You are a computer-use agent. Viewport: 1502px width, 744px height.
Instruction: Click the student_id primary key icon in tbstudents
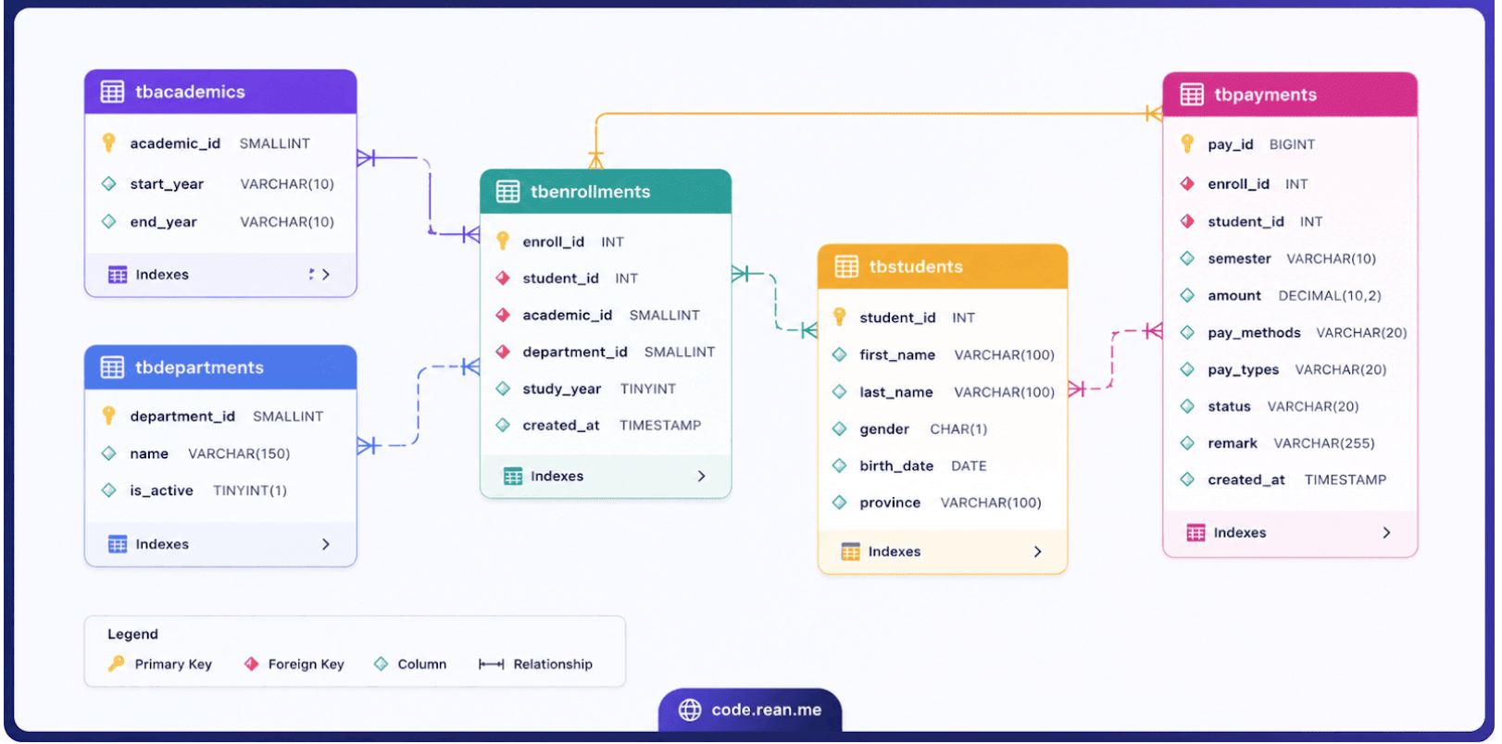coord(839,316)
